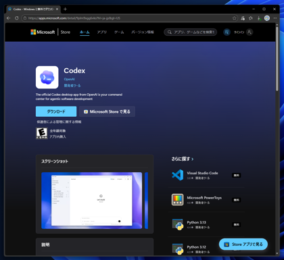Image resolution: width=284 pixels, height=260 pixels.
Task: Select the ゲーム tab
Action: [119, 32]
